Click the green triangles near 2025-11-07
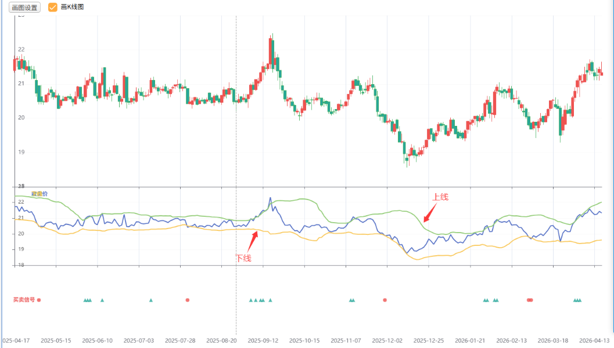 click(351, 300)
